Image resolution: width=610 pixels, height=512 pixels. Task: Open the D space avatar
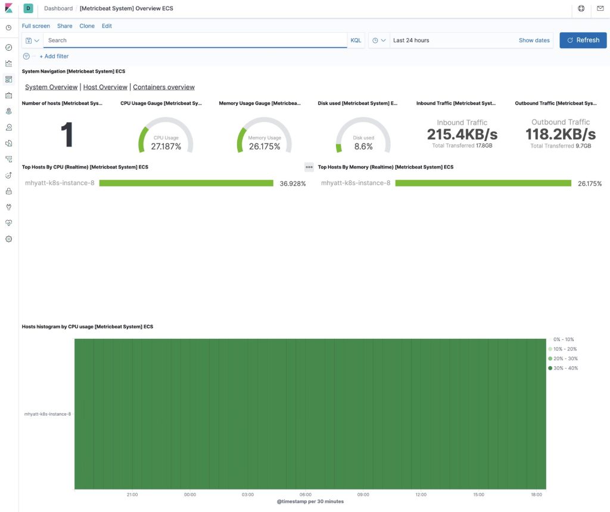(28, 8)
